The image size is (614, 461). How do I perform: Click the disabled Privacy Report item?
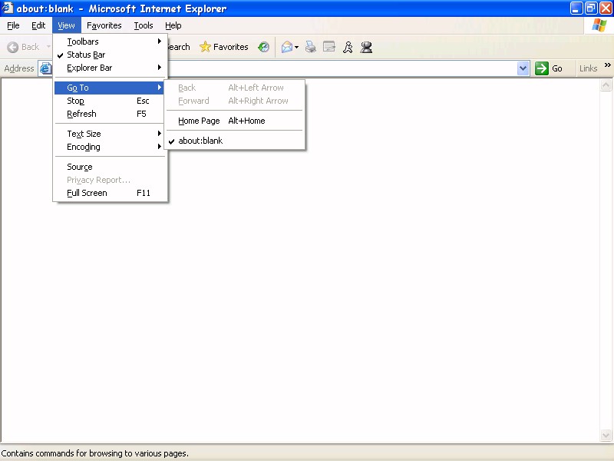pyautogui.click(x=111, y=180)
